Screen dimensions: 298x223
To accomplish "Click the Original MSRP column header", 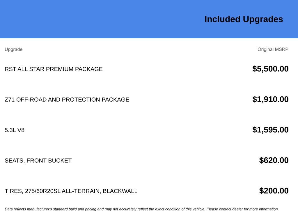I will tap(273, 49).
